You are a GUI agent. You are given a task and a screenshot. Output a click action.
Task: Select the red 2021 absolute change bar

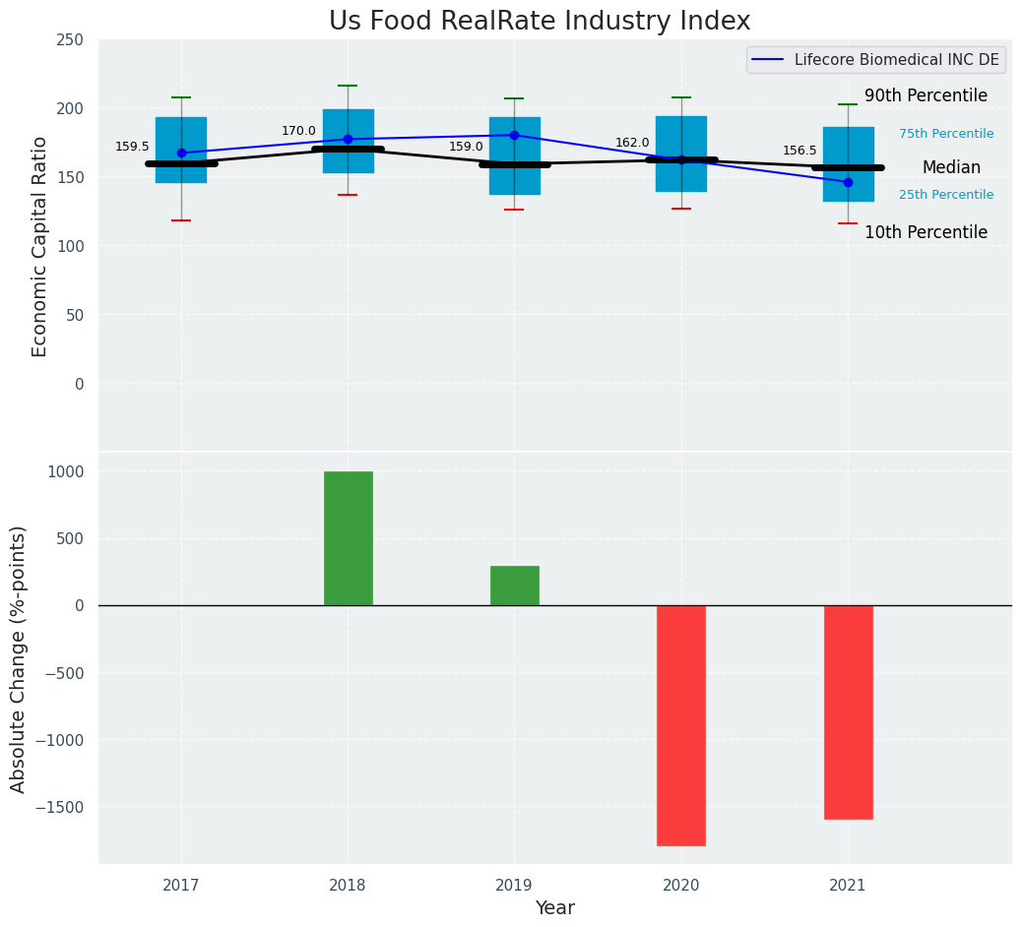[848, 711]
